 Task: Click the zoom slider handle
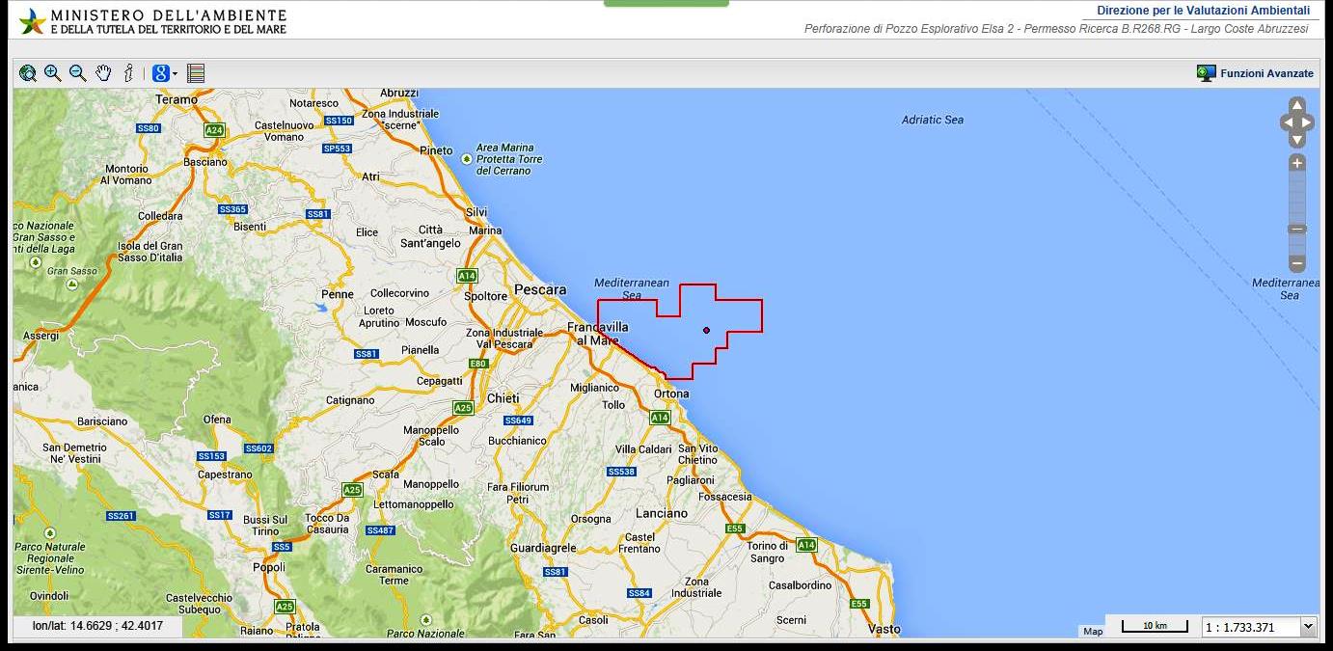pyautogui.click(x=1297, y=230)
